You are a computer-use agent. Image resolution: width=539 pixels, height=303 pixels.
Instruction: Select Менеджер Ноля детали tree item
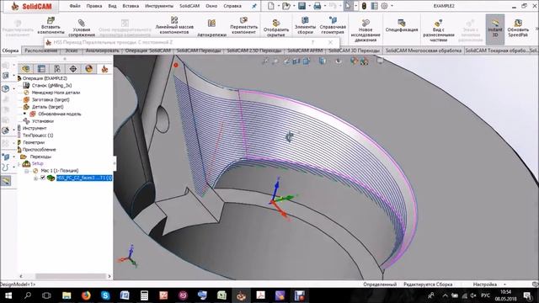click(51, 93)
